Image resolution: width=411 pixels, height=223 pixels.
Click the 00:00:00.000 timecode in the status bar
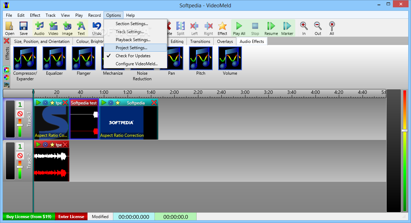pyautogui.click(x=134, y=217)
